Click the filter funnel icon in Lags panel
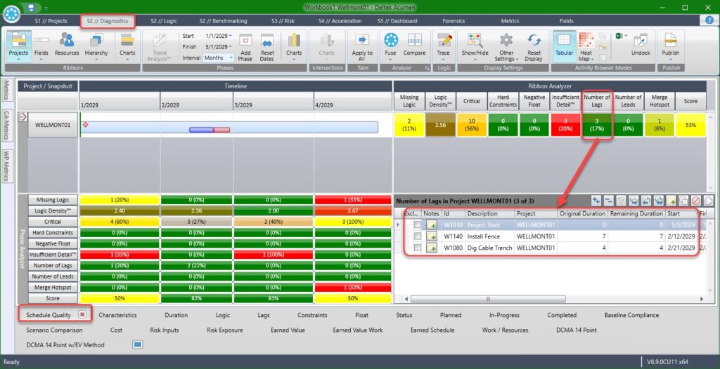 pyautogui.click(x=621, y=201)
